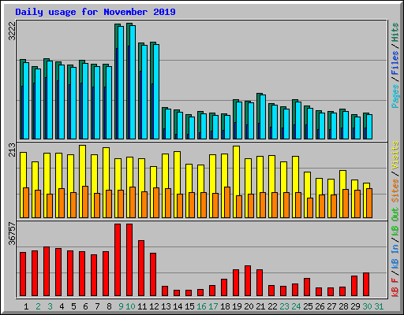Click the day 18 label on the axis

[225, 306]
